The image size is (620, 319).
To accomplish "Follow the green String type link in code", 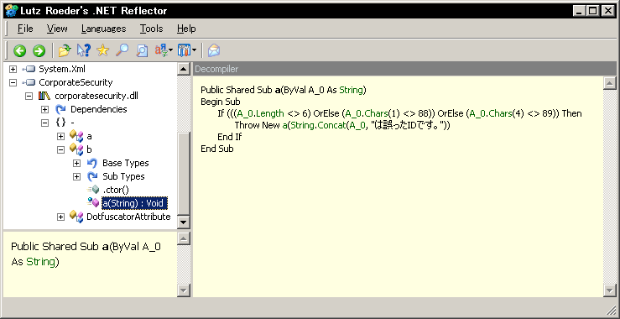I will point(352,90).
